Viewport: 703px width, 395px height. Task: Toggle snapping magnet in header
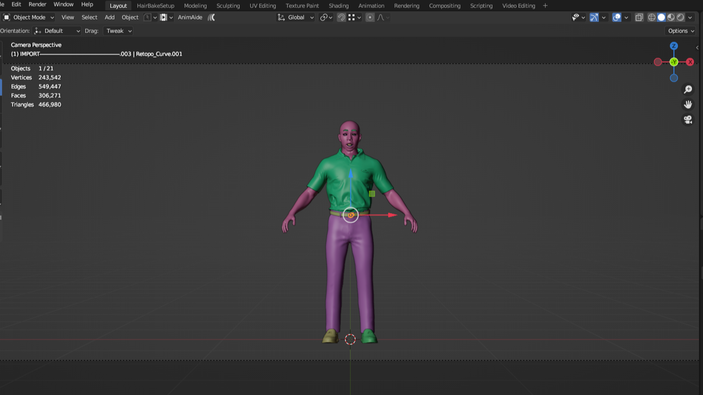point(341,18)
